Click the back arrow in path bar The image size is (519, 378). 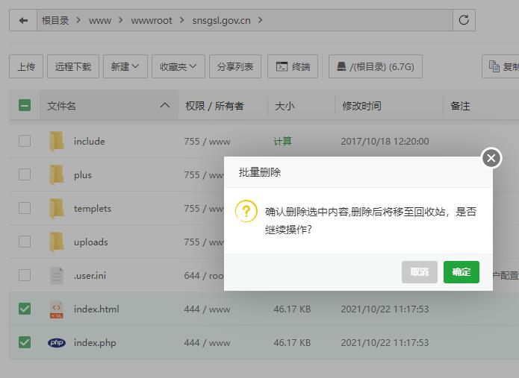[23, 20]
